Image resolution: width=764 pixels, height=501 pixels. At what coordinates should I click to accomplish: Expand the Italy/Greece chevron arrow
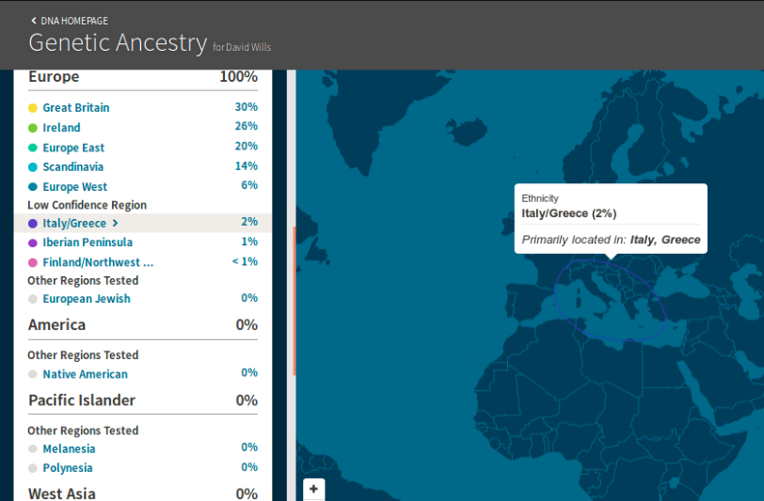(x=115, y=224)
